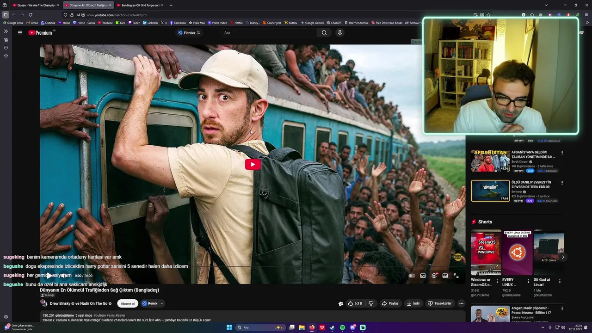Download the video with İndir
The image size is (592, 333).
(413, 303)
